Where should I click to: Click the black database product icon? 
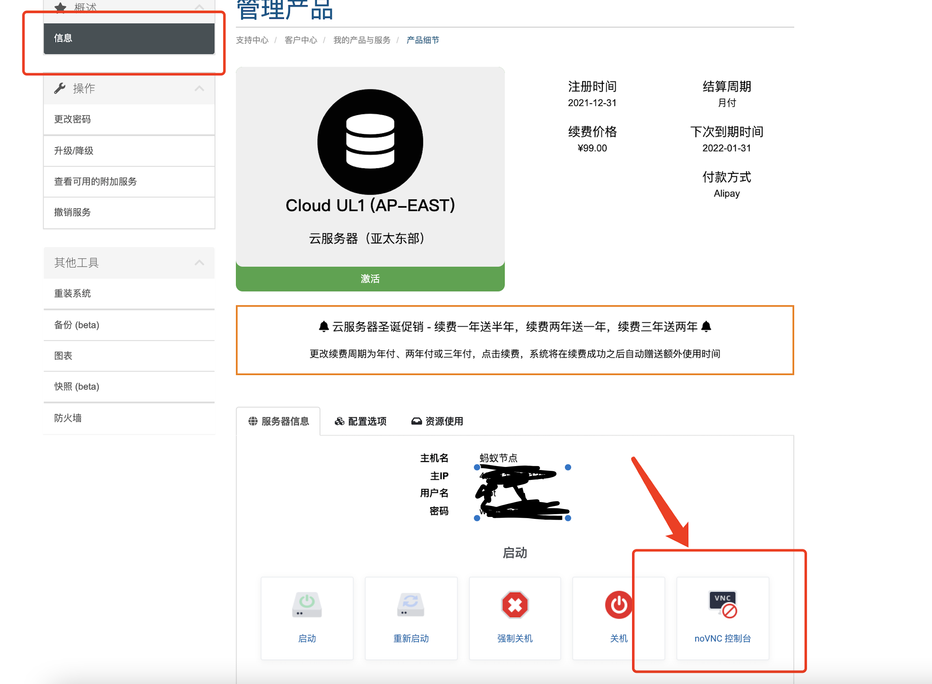tap(370, 141)
